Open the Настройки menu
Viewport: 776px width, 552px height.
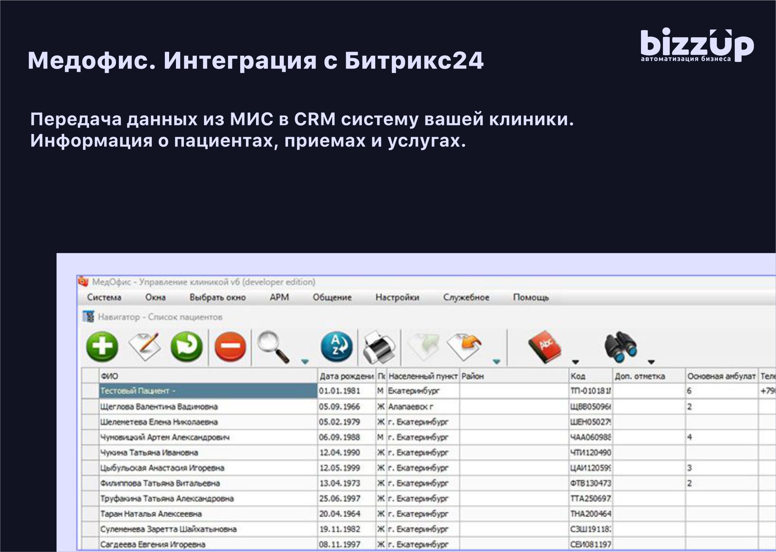coord(397,297)
